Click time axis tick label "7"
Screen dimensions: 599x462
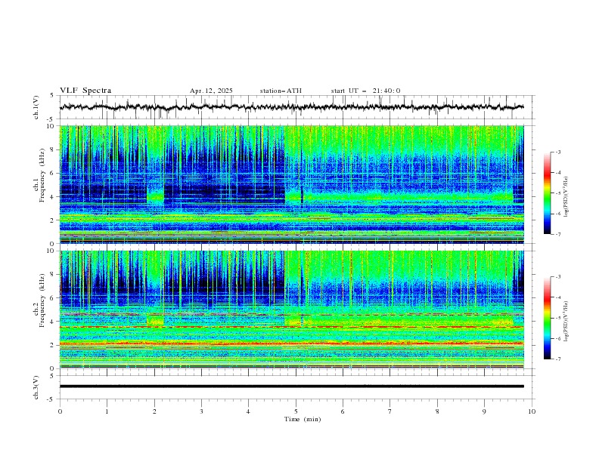[390, 411]
